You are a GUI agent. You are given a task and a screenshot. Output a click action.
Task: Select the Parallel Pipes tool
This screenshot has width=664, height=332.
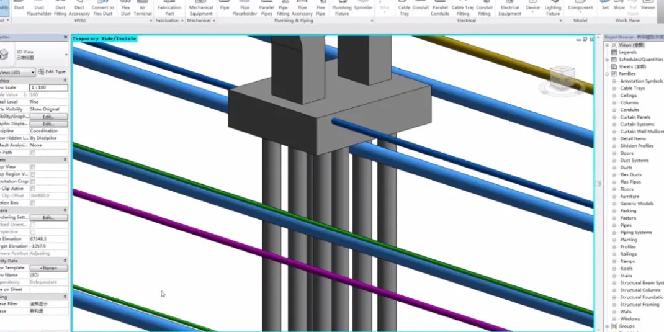pyautogui.click(x=266, y=7)
